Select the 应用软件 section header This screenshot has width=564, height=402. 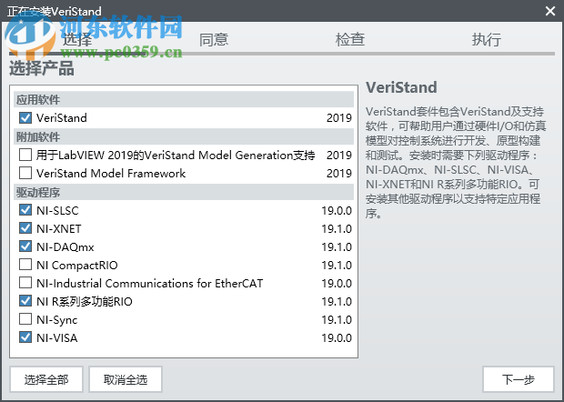click(184, 100)
